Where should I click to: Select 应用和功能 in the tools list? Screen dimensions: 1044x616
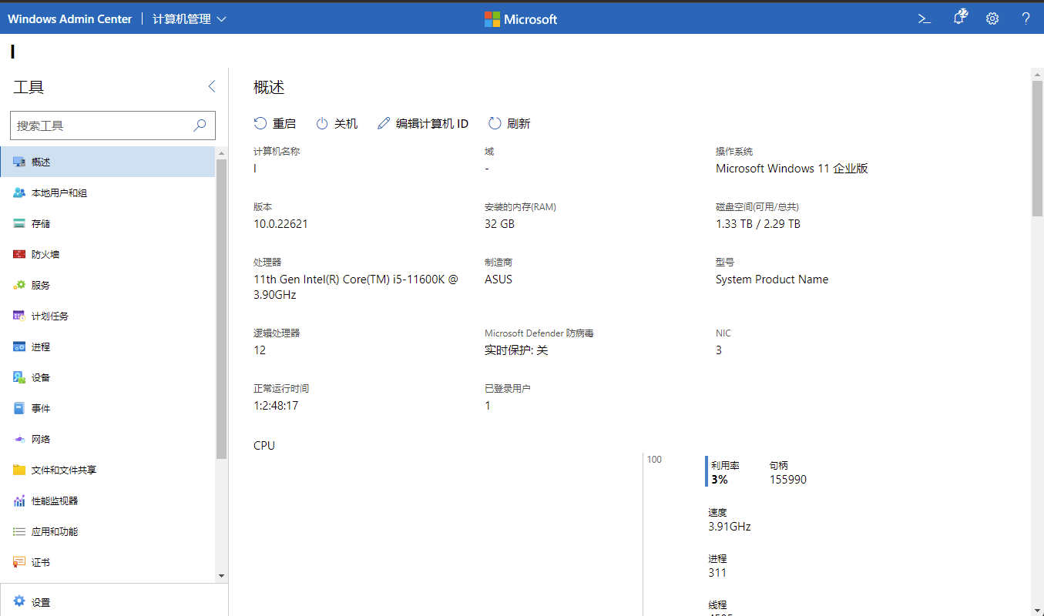(x=108, y=531)
